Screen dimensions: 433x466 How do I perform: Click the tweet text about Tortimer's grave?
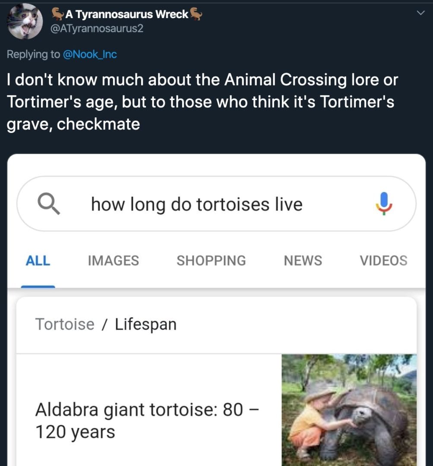202,102
